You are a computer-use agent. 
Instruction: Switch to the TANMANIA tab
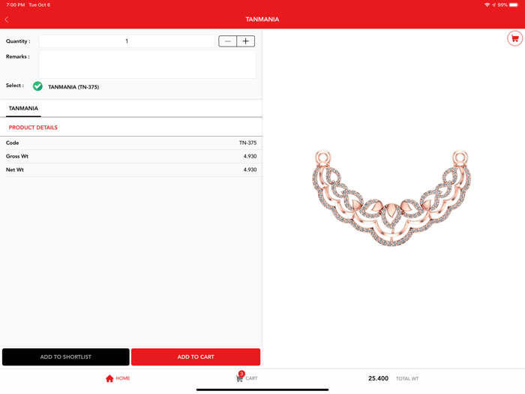coord(23,109)
